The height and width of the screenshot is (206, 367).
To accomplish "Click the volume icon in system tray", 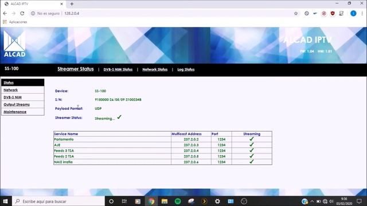I will [331, 201].
